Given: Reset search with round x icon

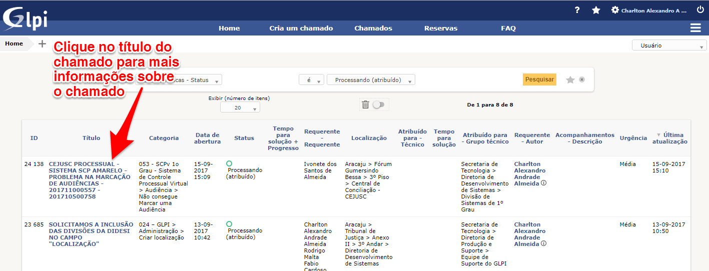Looking at the screenshot, I should [582, 79].
